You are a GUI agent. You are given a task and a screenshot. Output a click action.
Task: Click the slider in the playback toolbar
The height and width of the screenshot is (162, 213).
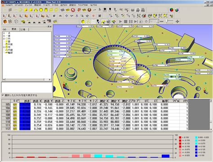[x=170, y=21]
